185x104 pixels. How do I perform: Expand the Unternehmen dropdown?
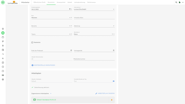(x=114, y=9)
